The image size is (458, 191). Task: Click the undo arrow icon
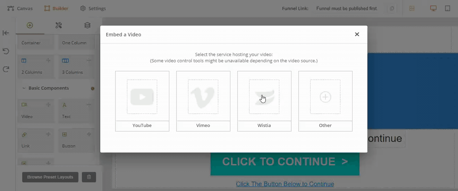(x=6, y=51)
